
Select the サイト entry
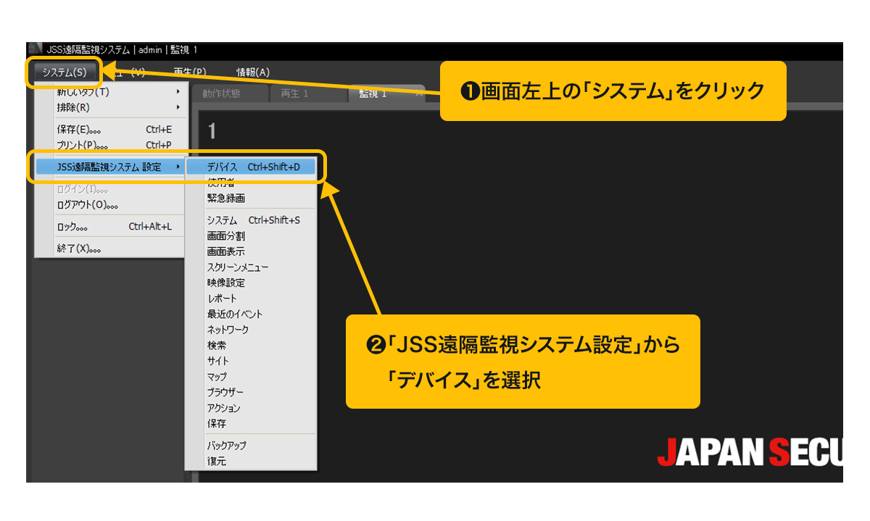pyautogui.click(x=251, y=361)
